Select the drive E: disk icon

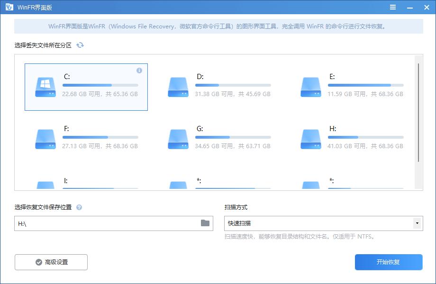[312, 87]
